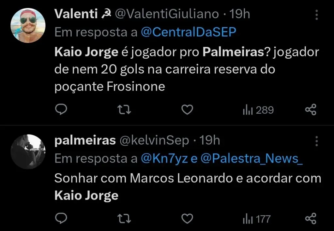Open @Kn7yz profile link
Viewport: 334px width, 231px height.
coord(163,159)
